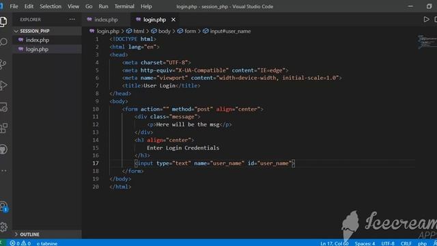This screenshot has height=246, width=437.
Task: Open the Run menu
Action: point(103,6)
